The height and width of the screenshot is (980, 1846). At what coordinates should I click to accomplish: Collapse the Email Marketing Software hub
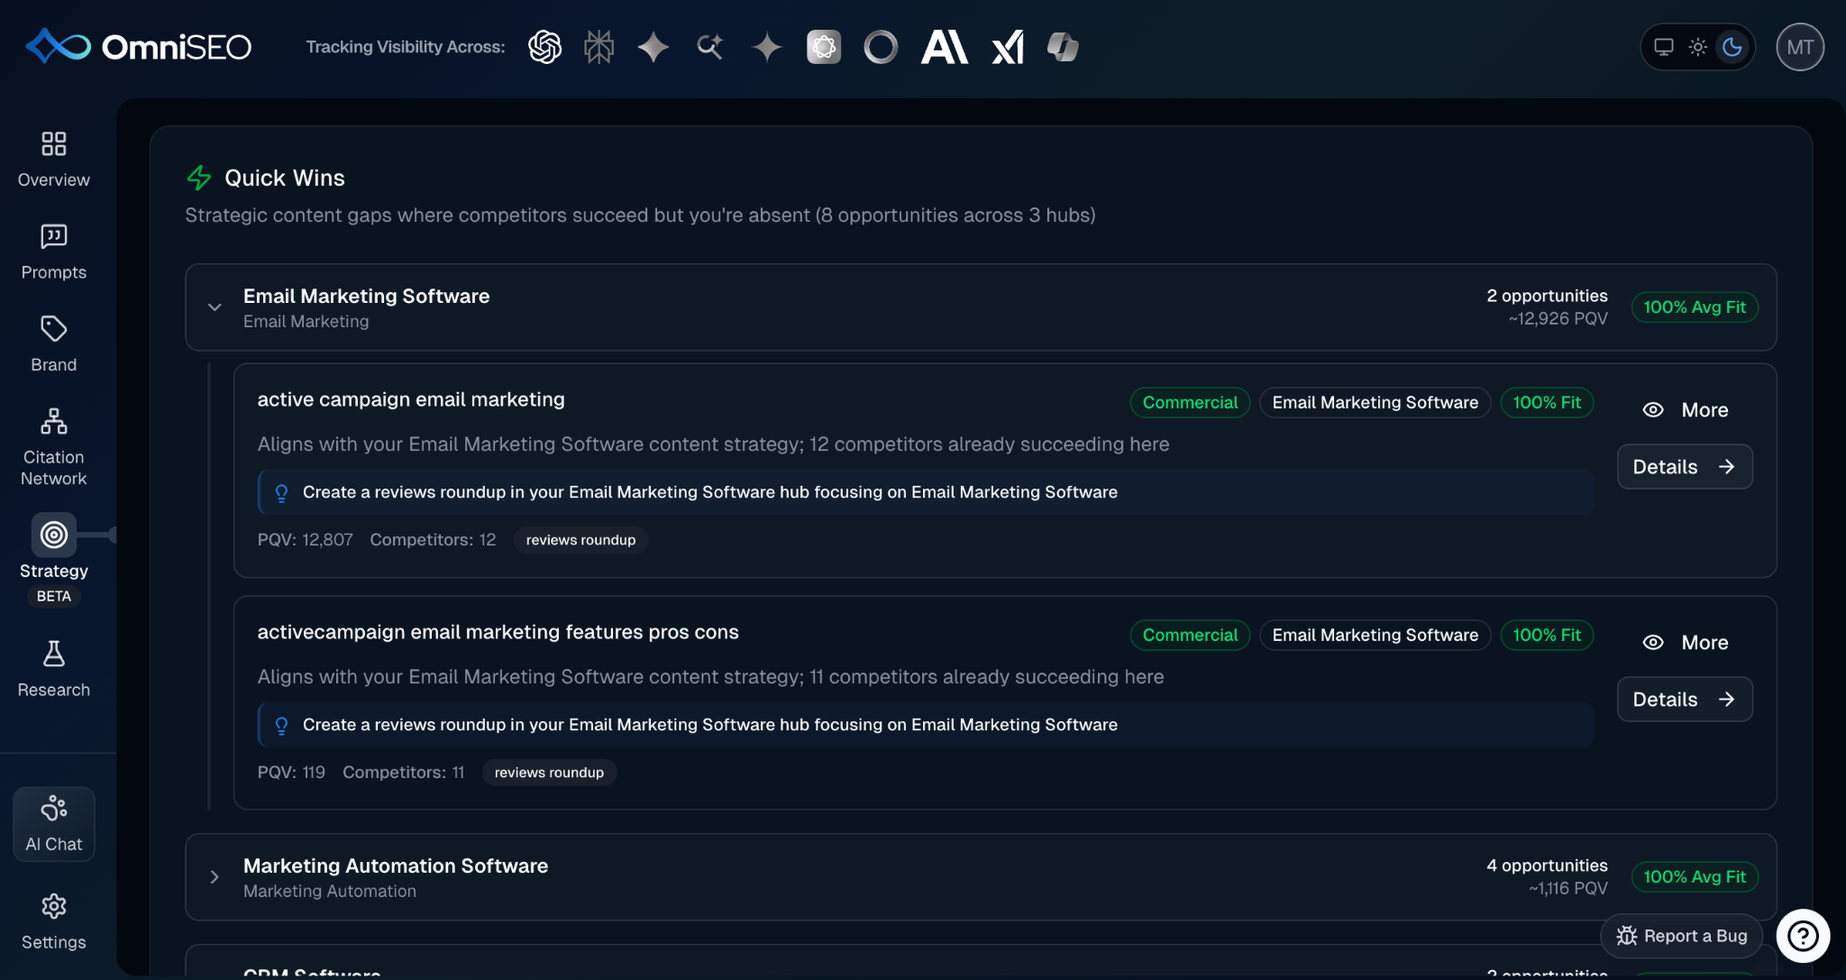[215, 307]
